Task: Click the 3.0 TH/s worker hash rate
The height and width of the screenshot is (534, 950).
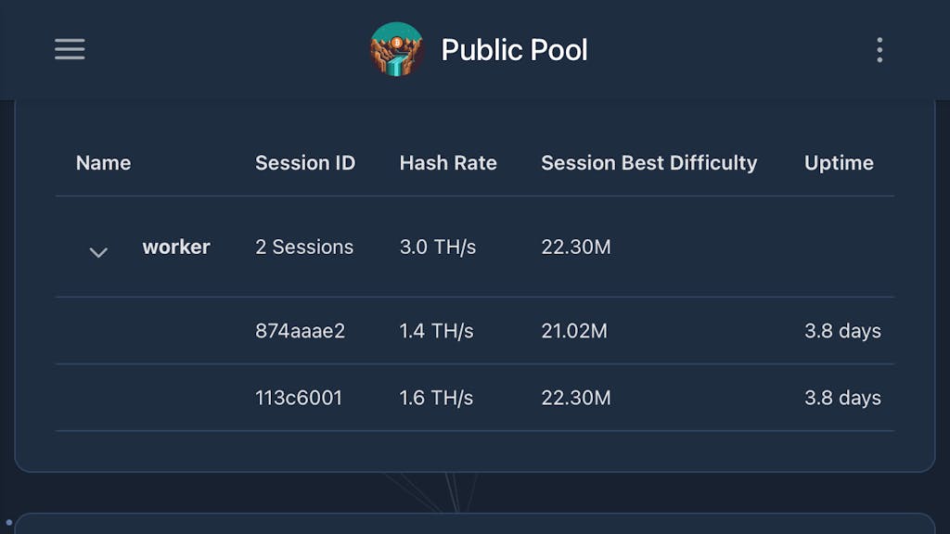Action: click(x=438, y=248)
